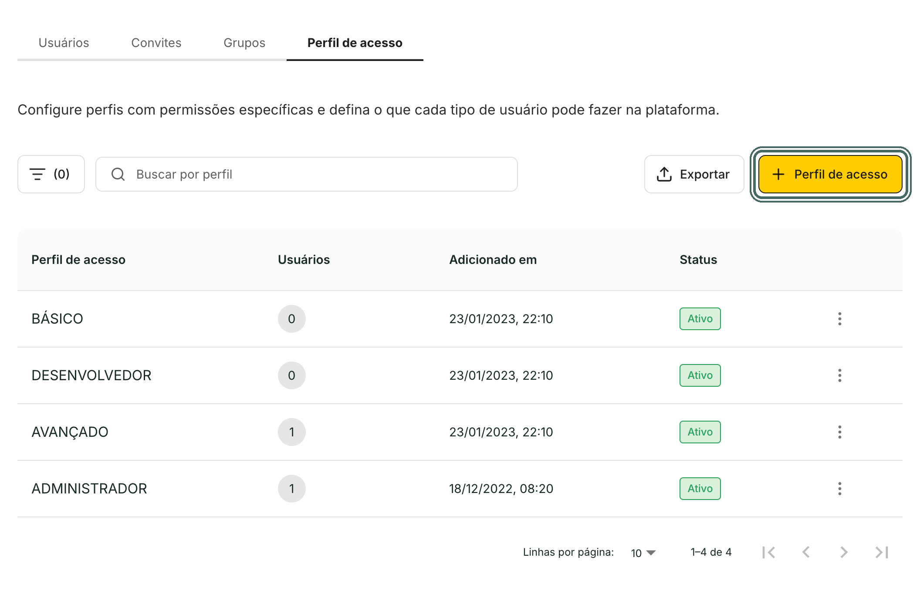Go to the first page
Image resolution: width=920 pixels, height=601 pixels.
[x=769, y=552]
